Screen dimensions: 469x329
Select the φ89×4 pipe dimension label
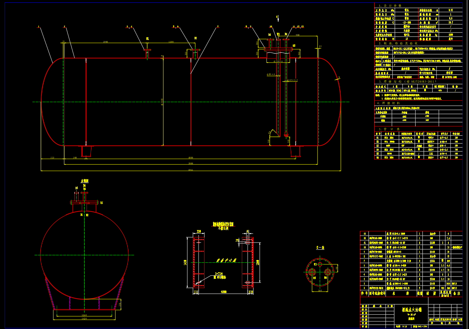pos(271,74)
